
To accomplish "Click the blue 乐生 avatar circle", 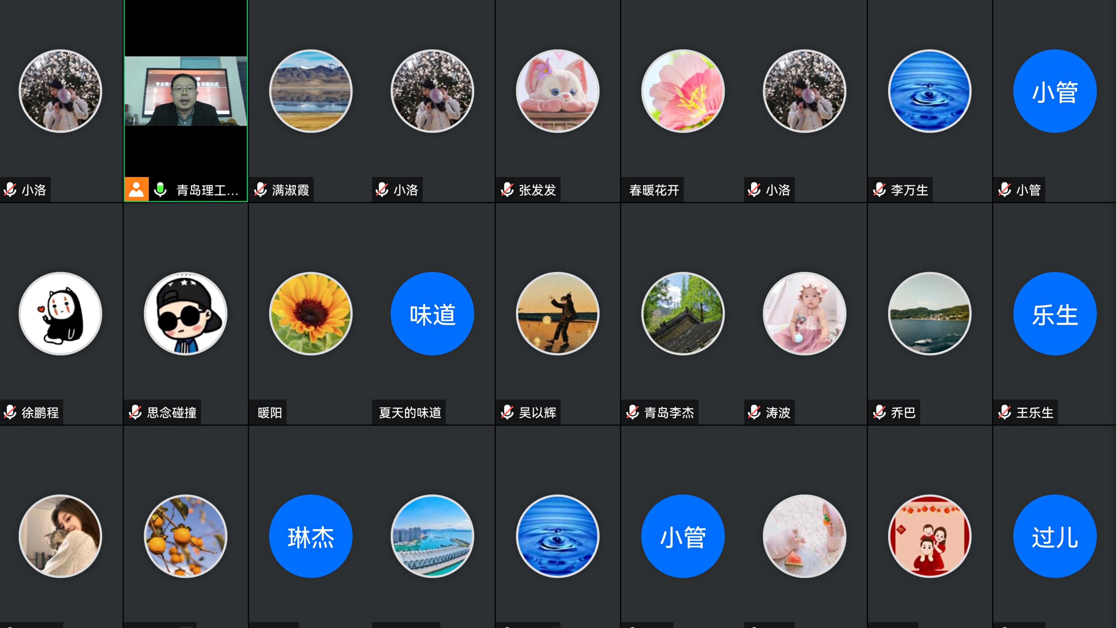I will [1055, 314].
